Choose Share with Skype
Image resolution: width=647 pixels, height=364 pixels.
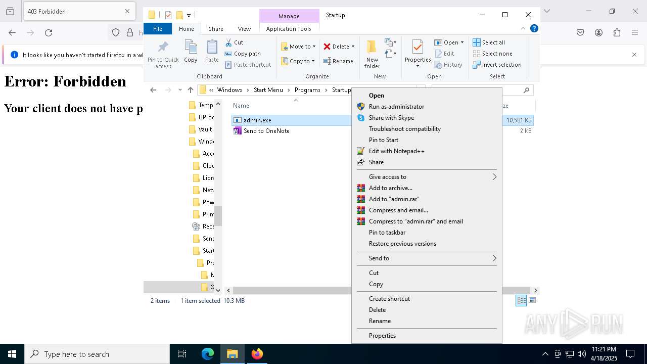[x=427, y=118]
